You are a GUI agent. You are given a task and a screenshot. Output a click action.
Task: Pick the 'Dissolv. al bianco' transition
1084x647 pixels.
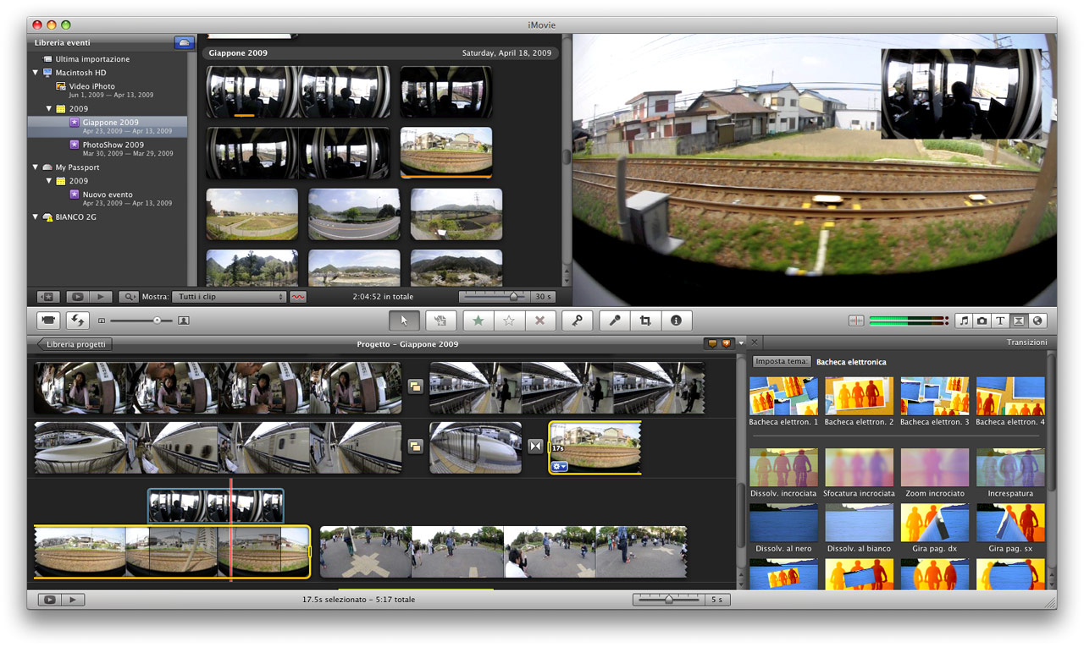pyautogui.click(x=859, y=529)
